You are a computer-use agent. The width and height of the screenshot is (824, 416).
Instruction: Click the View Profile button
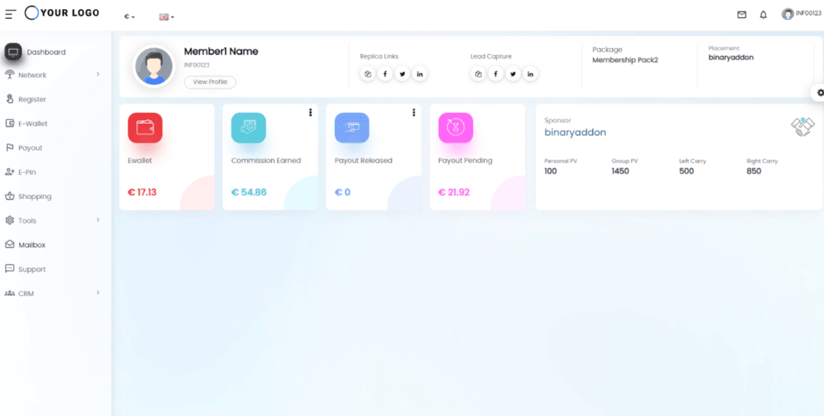[210, 82]
